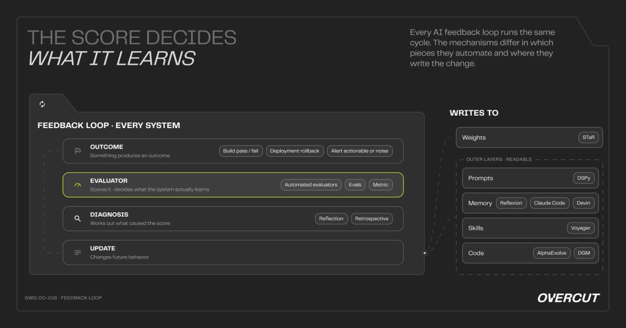The image size is (626, 328).
Task: Click the Reflexion tag in Memory
Action: point(511,203)
